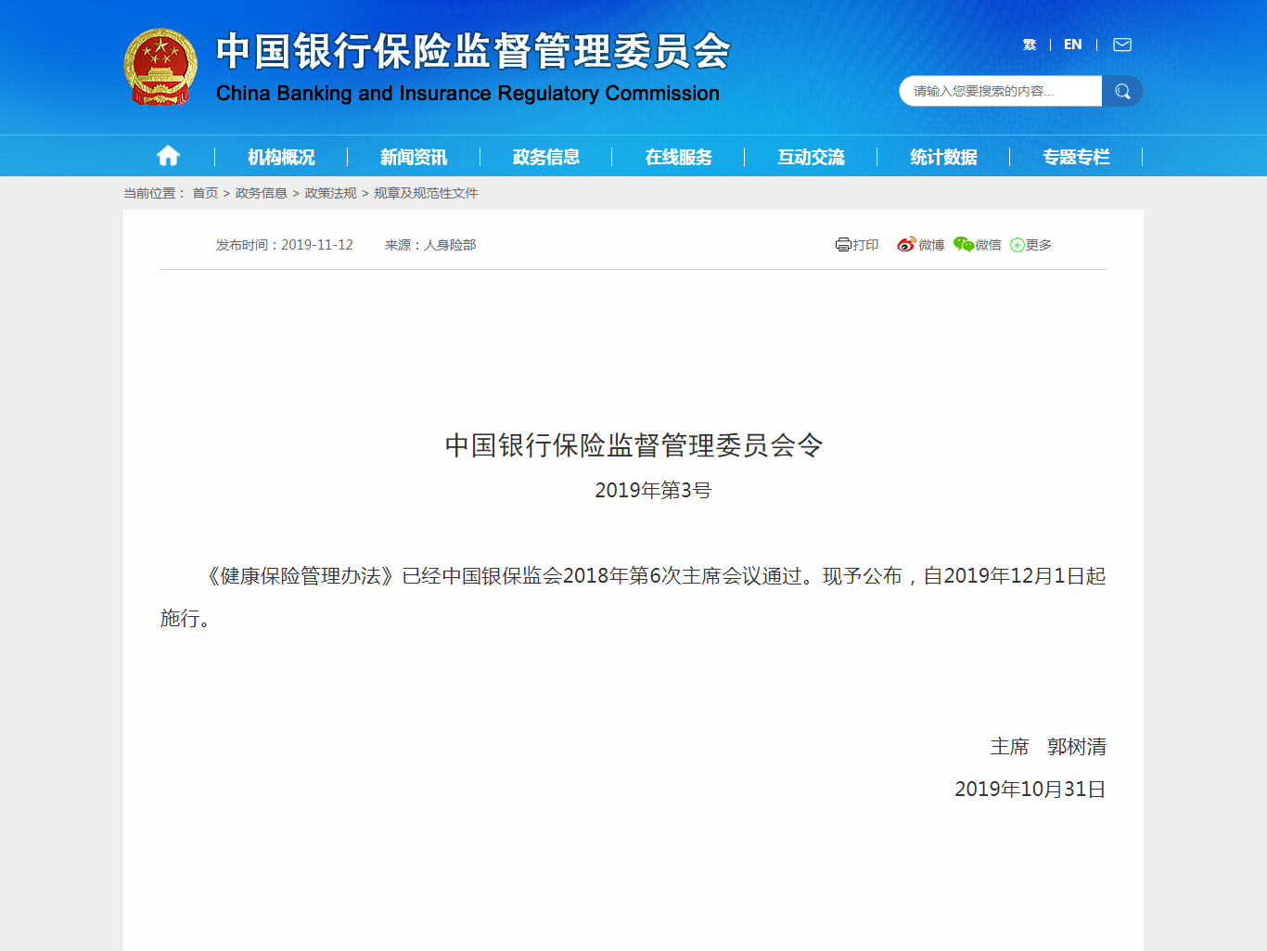Switch site language to EN
The height and width of the screenshot is (951, 1267).
click(x=1073, y=45)
